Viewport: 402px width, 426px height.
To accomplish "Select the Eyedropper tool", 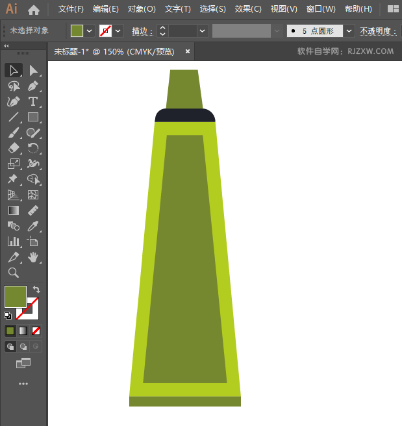I will coord(33,226).
